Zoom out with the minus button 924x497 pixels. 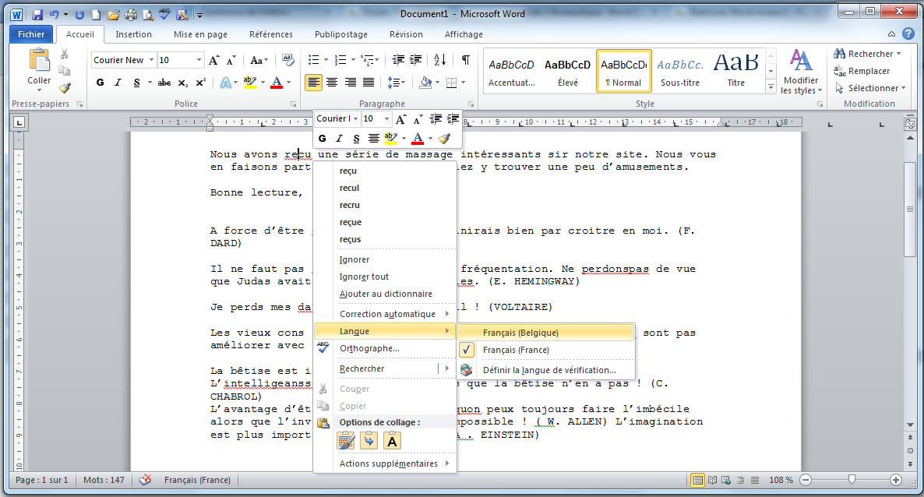[806, 480]
